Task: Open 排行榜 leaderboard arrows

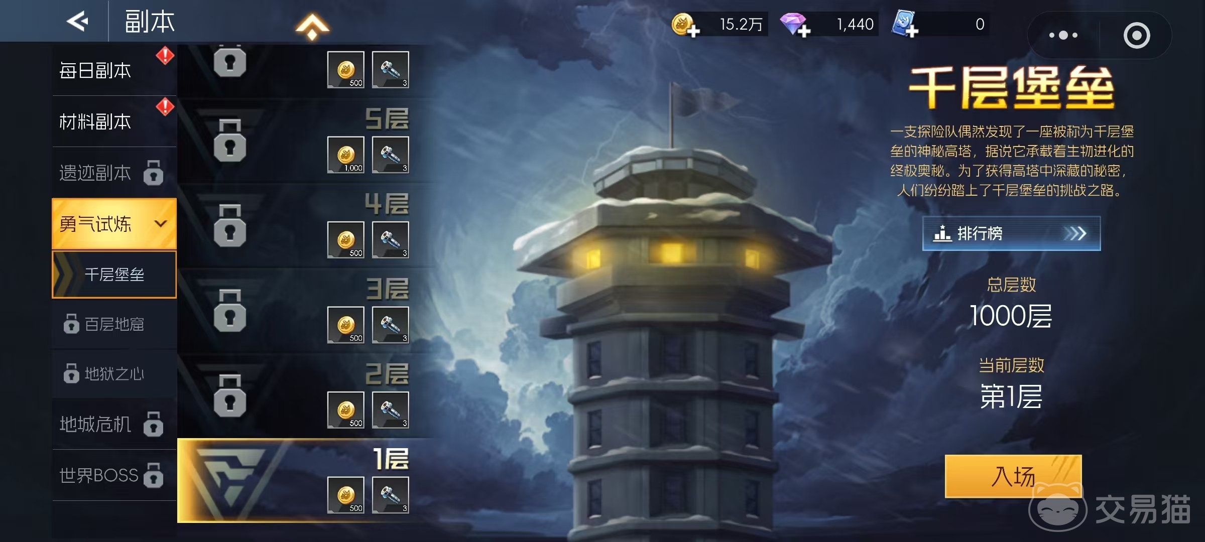Action: coord(1011,233)
